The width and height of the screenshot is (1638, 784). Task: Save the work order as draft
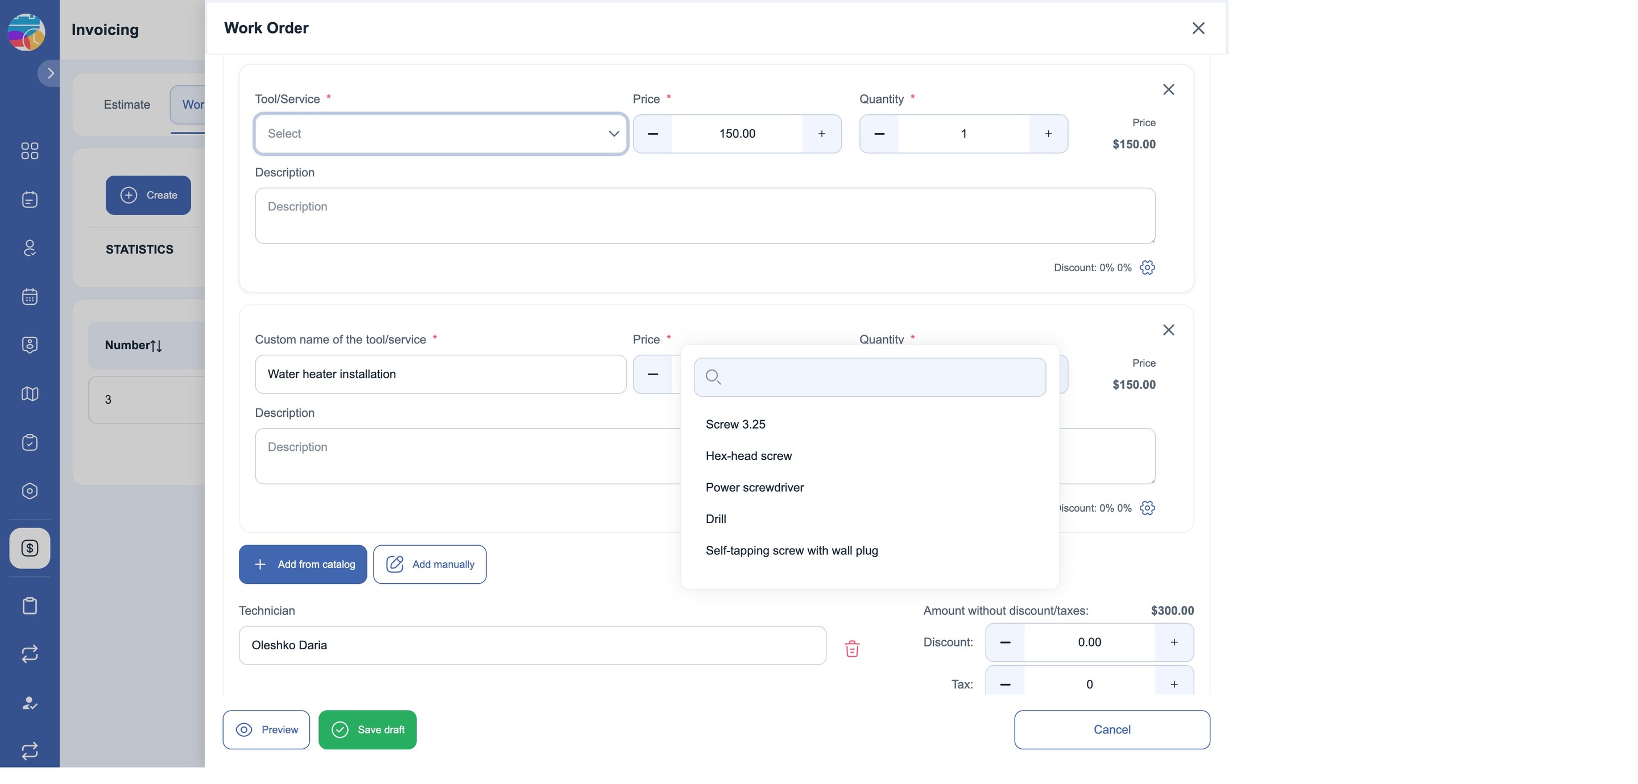[367, 730]
